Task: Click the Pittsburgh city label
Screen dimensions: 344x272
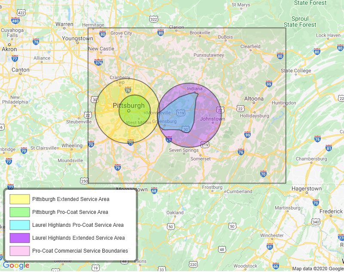Action: pyautogui.click(x=129, y=105)
